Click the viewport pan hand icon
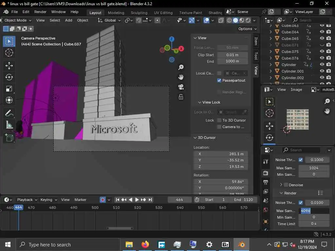Image resolution: width=335 pixels, height=251 pixels. (181, 77)
